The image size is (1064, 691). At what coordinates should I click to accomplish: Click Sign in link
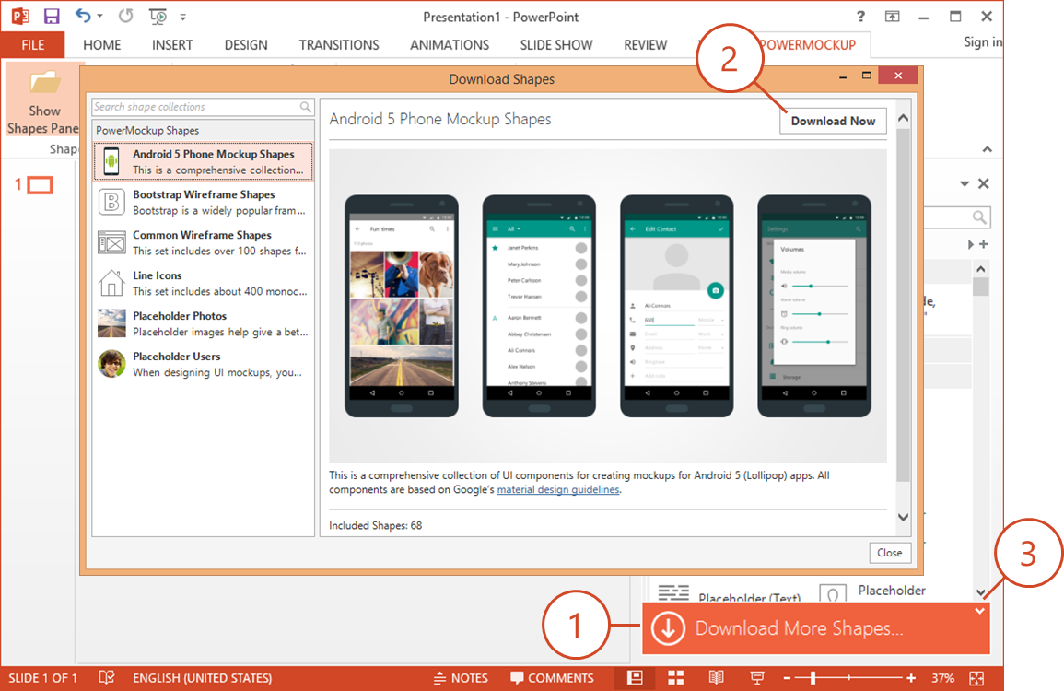pos(983,42)
